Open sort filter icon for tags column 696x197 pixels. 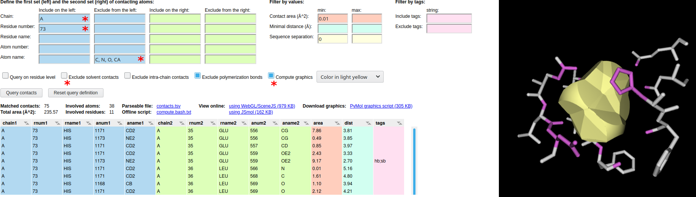400,123
